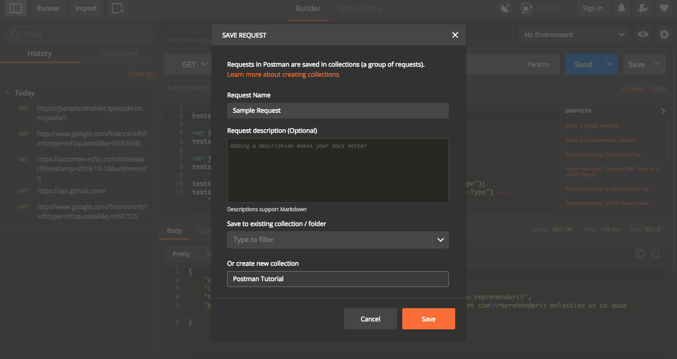The height and width of the screenshot is (359, 677).
Task: Edit the new collection name field
Action: tap(338, 279)
